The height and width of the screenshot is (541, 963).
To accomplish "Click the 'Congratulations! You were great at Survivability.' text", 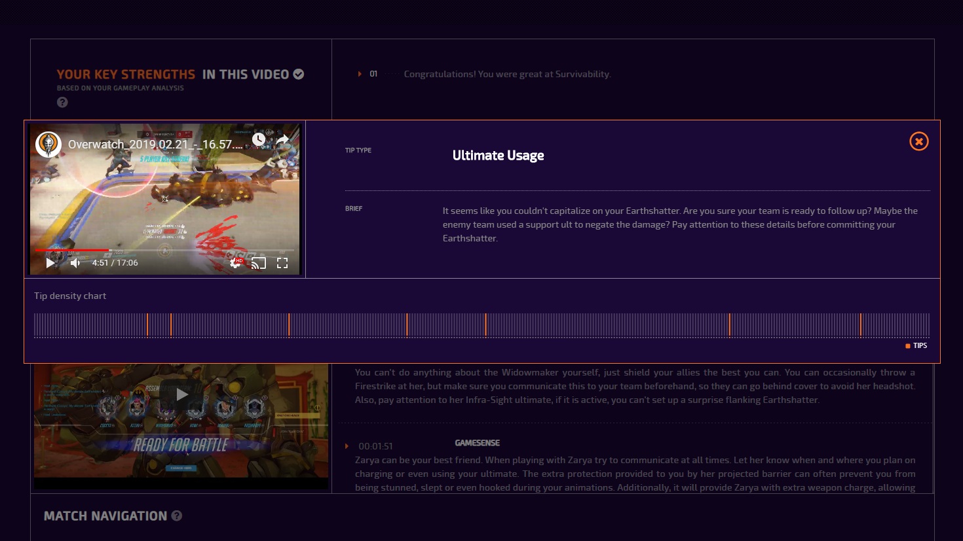I will [x=507, y=74].
